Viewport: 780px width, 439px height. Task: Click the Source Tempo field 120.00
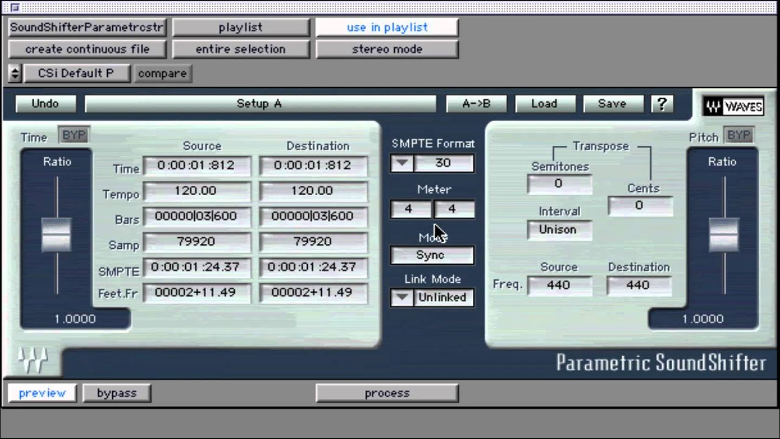[x=197, y=191]
